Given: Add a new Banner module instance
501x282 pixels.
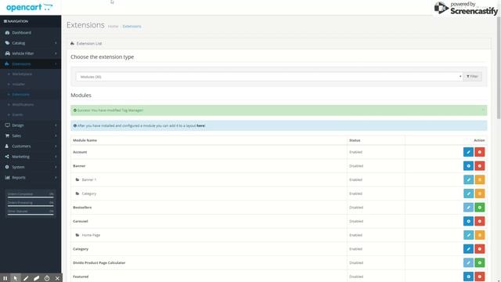Looking at the screenshot, I should pos(468,165).
